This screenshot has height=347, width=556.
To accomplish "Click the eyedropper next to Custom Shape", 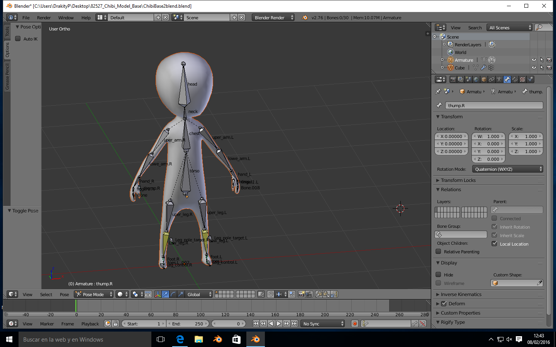I will [539, 283].
